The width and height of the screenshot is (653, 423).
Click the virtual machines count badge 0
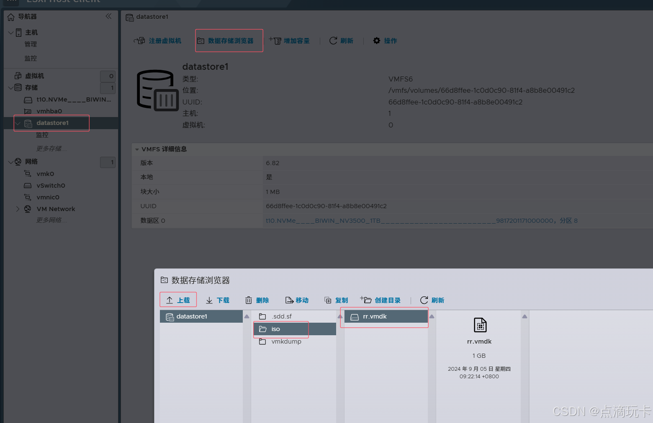tap(108, 76)
